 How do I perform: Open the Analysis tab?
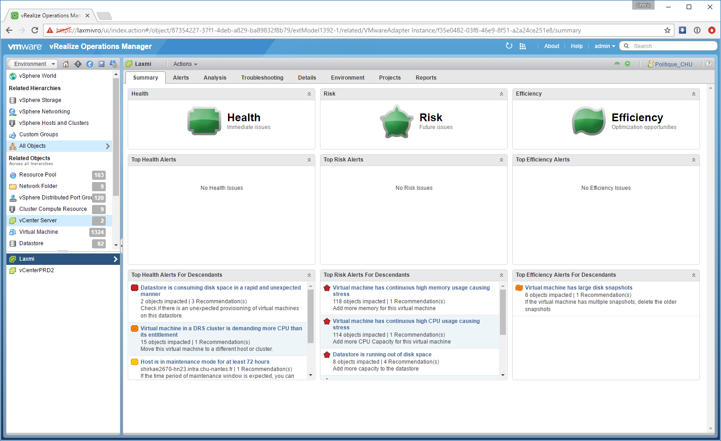[215, 78]
